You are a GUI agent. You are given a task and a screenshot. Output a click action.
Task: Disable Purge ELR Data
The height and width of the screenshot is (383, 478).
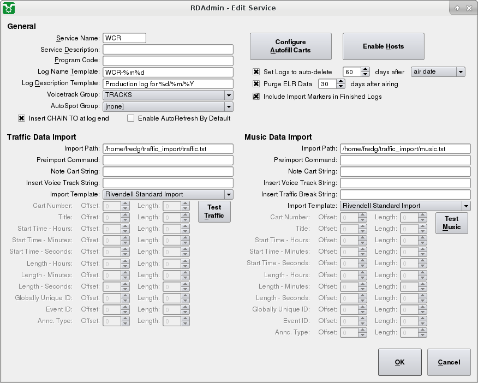point(256,85)
